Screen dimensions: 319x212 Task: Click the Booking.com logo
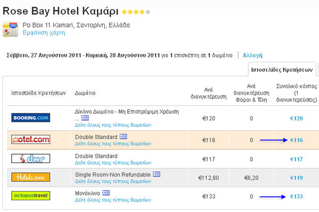pyautogui.click(x=31, y=117)
